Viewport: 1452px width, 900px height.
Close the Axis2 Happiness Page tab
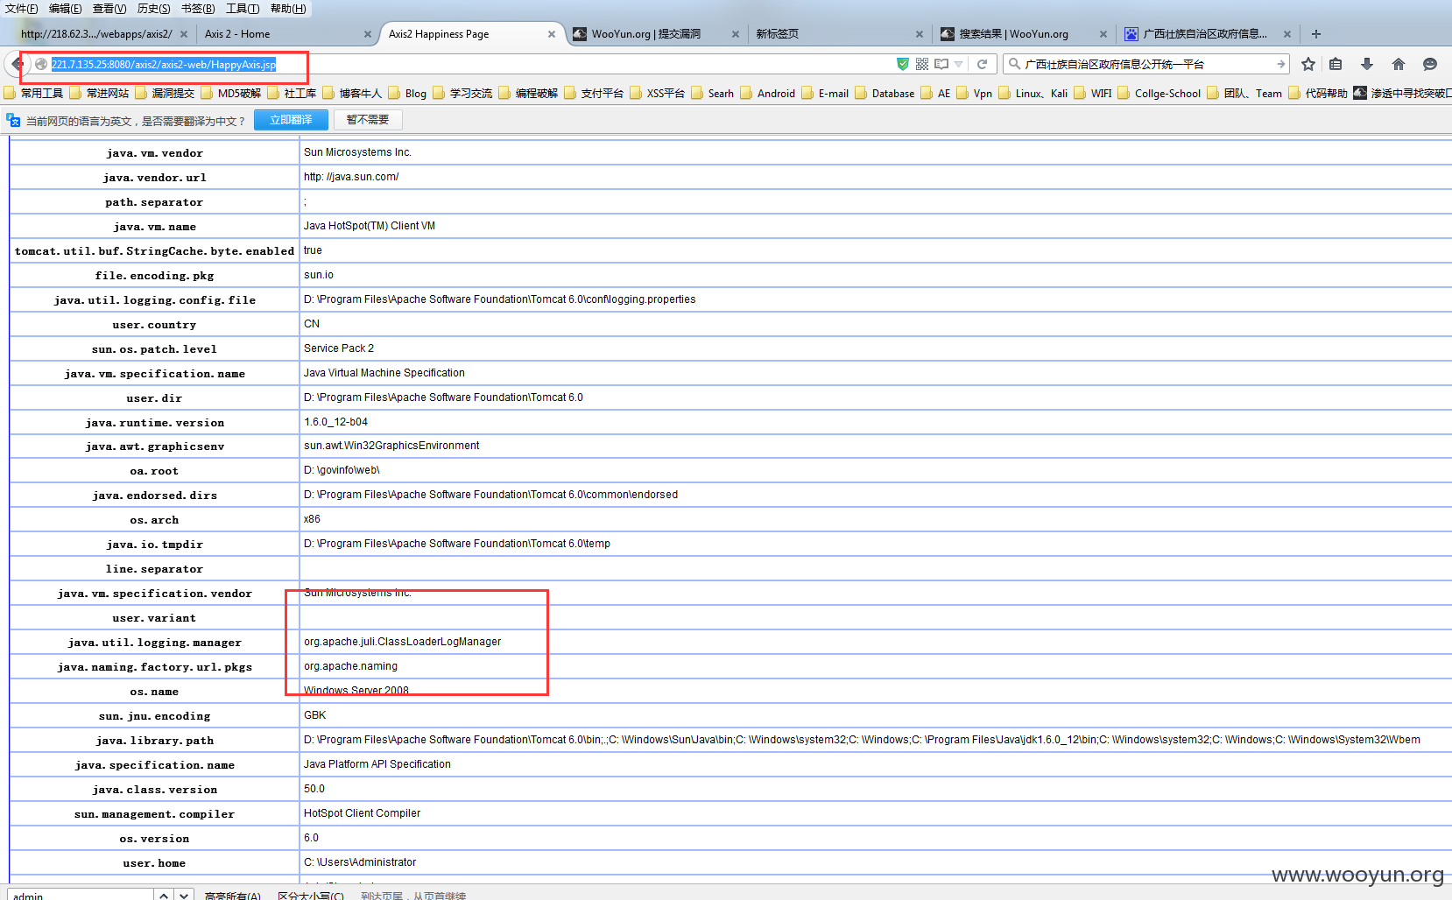pos(552,34)
